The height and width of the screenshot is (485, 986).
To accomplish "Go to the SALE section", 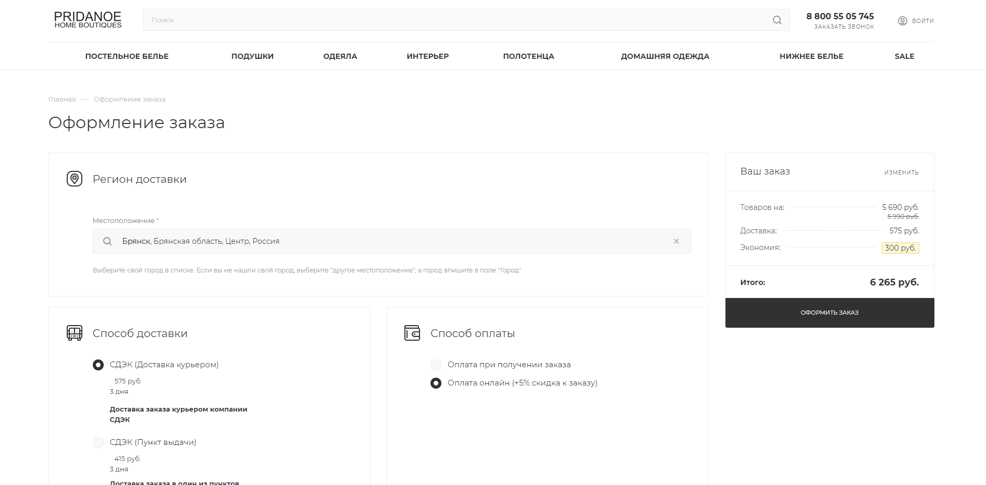I will [x=904, y=56].
